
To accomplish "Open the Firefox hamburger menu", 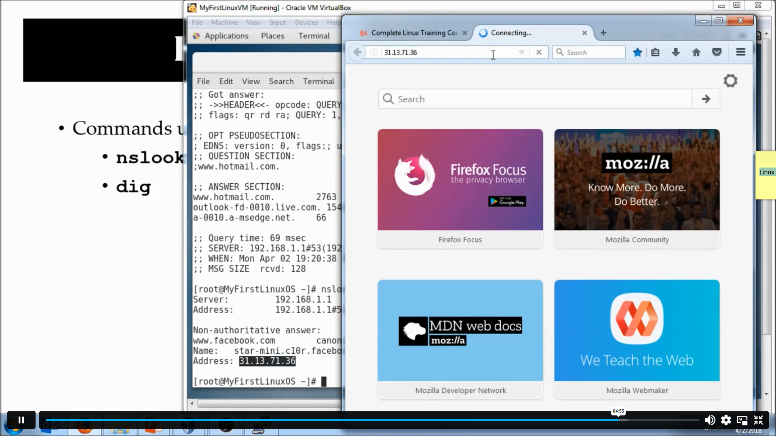I will 740,52.
